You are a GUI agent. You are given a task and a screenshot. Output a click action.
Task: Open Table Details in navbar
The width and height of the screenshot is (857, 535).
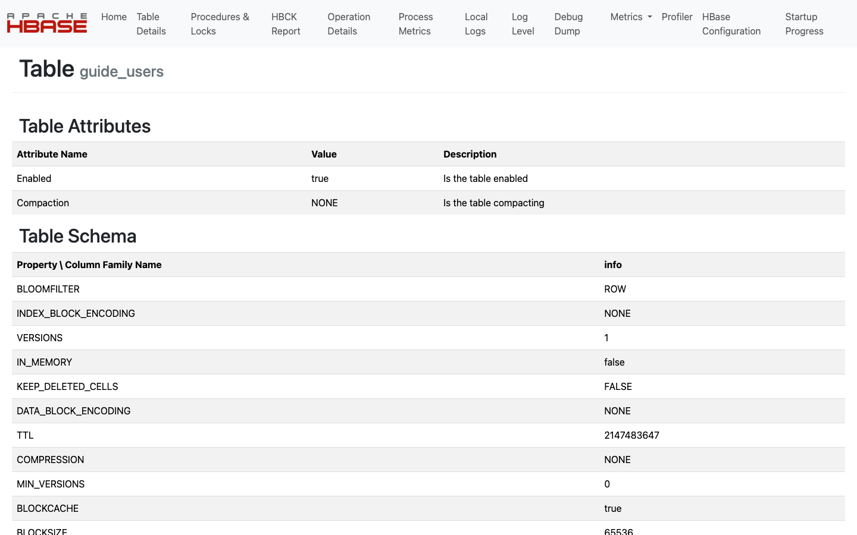(151, 24)
